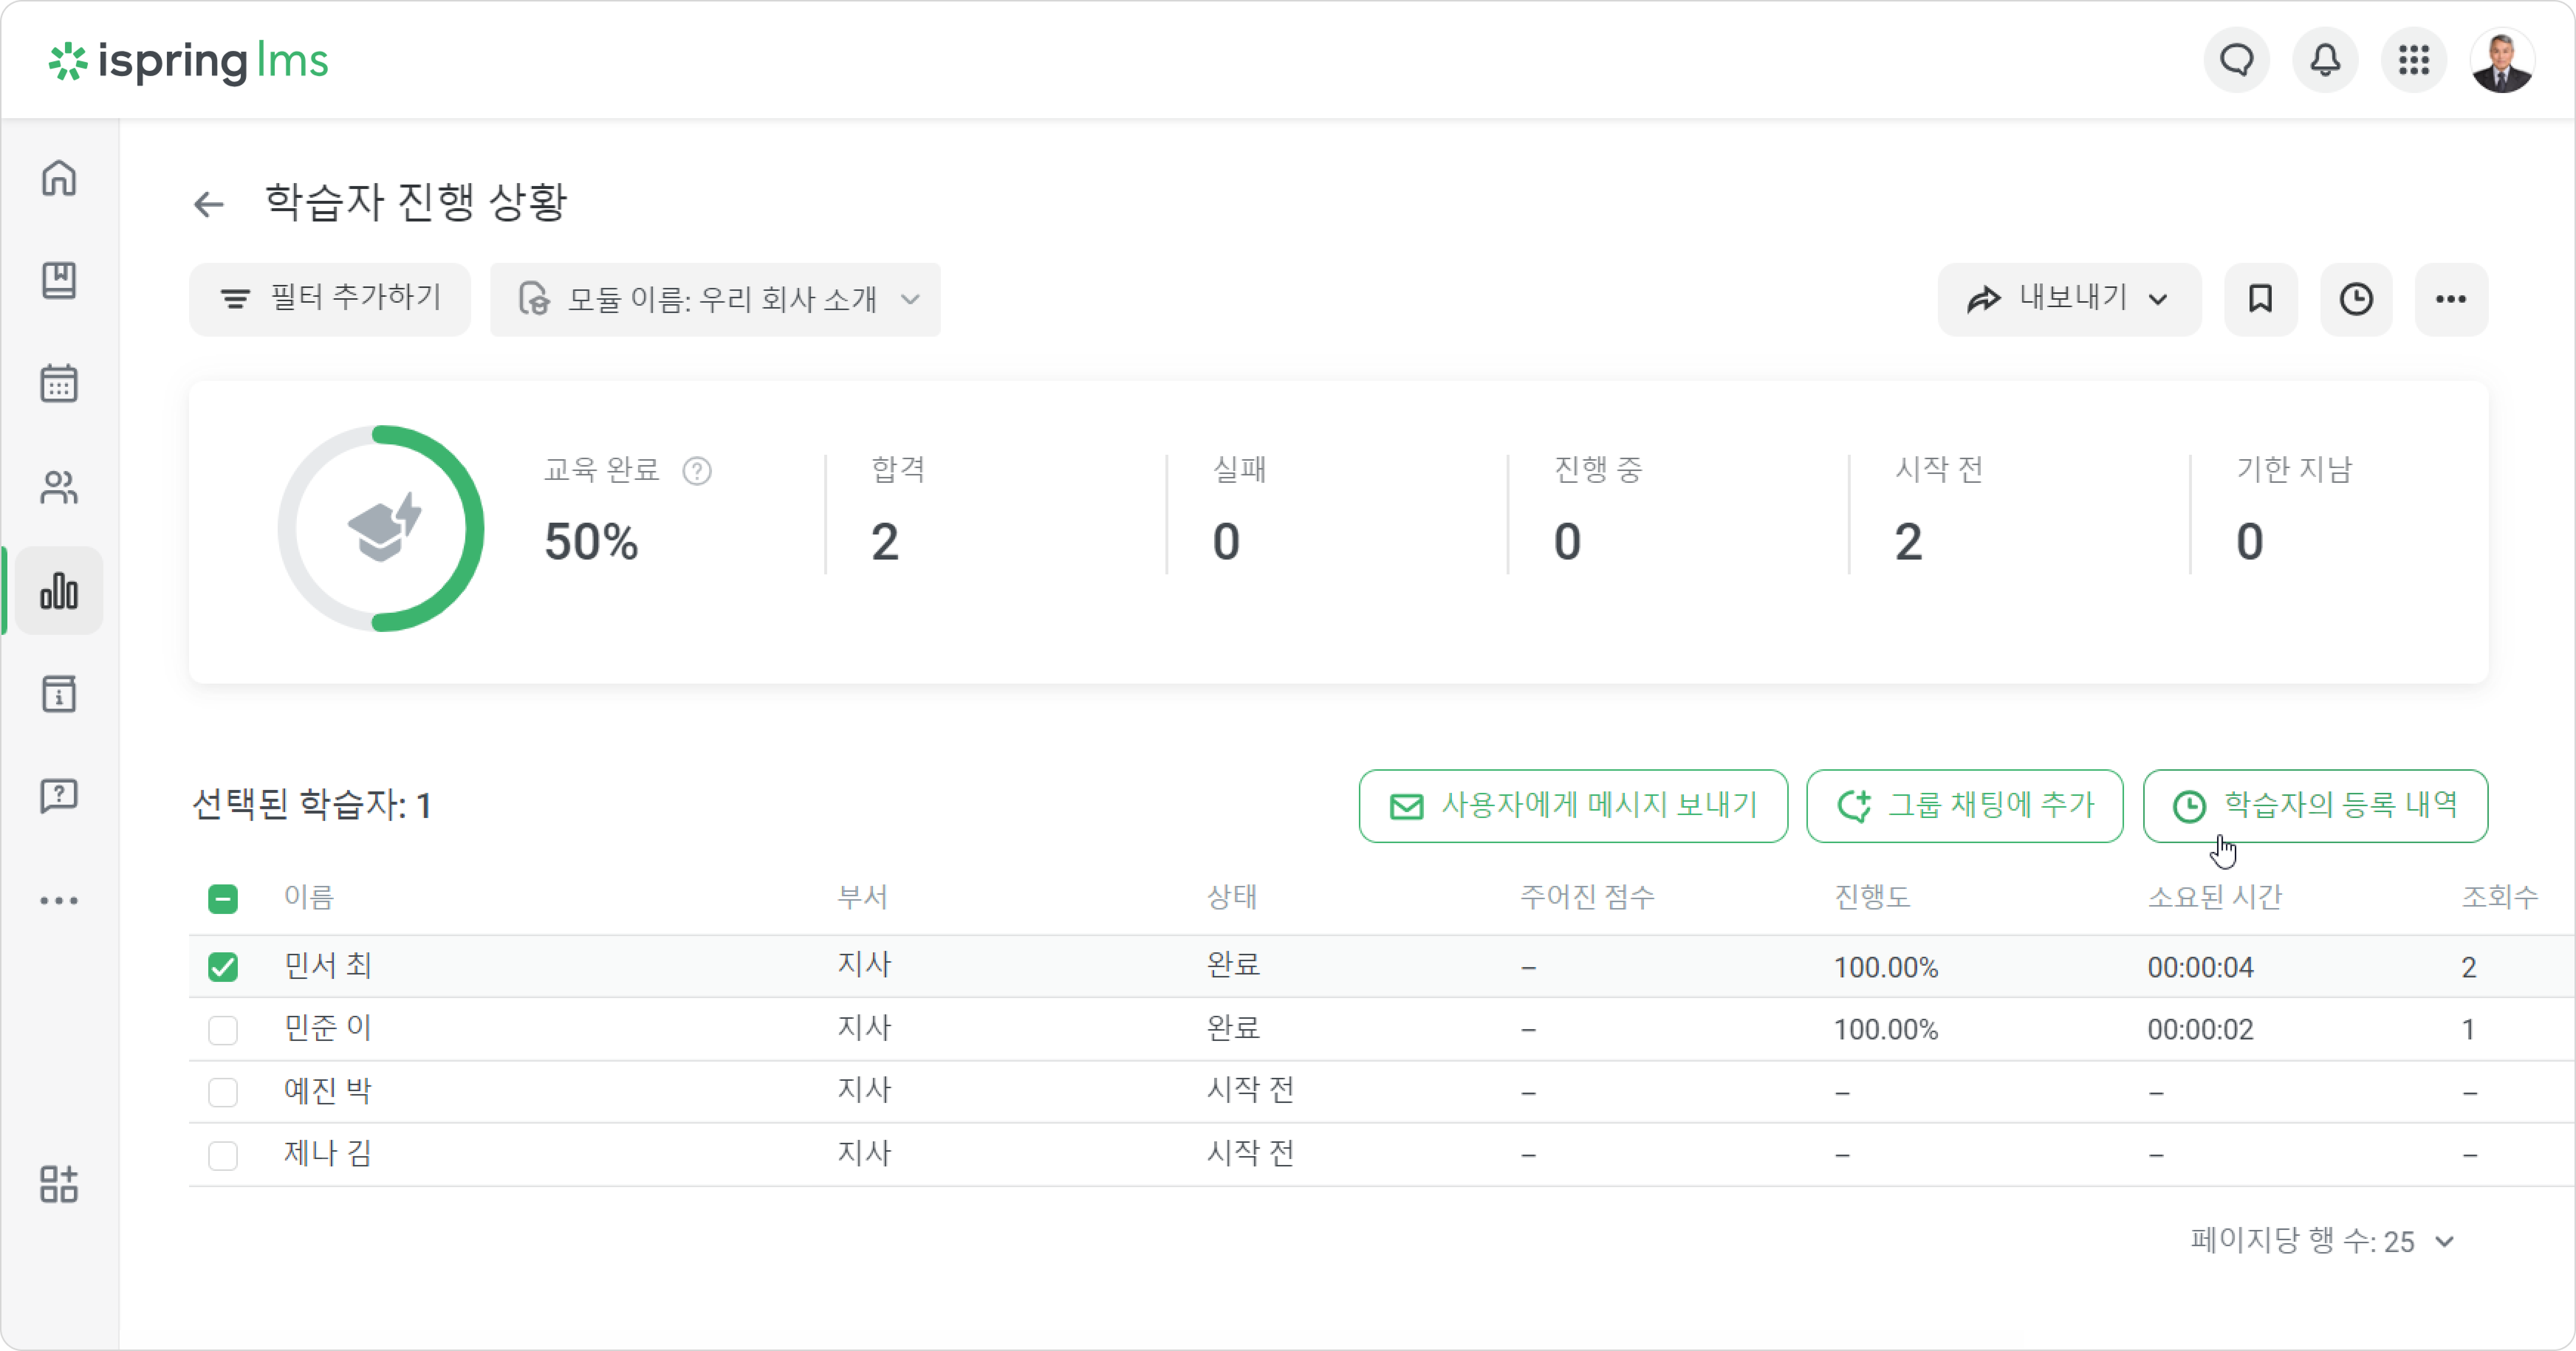Open the apps grid menu
Viewport: 2576px width, 1351px height.
tap(2413, 60)
